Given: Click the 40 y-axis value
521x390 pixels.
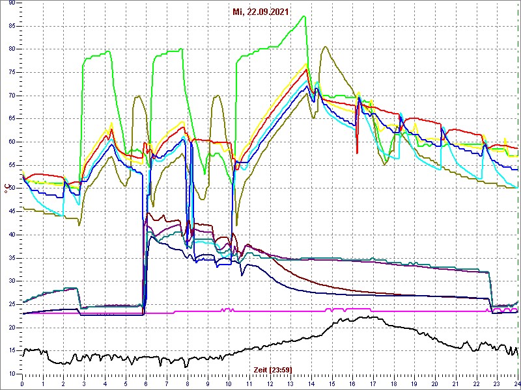Looking at the screenshot, I should click(x=11, y=235).
